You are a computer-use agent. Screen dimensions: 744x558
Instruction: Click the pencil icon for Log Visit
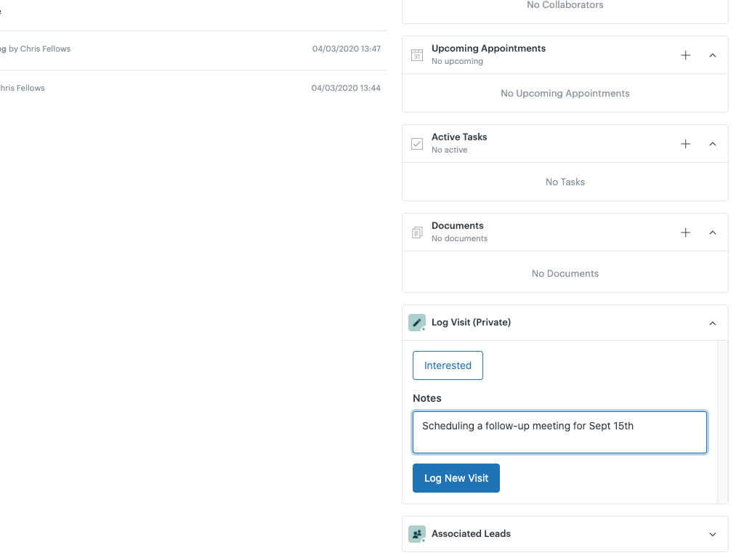pos(416,322)
